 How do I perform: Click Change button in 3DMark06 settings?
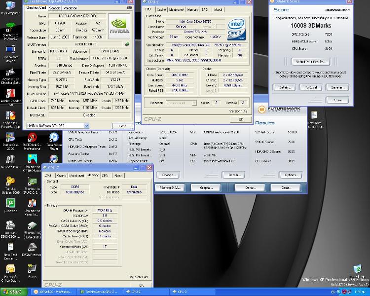click(169, 175)
